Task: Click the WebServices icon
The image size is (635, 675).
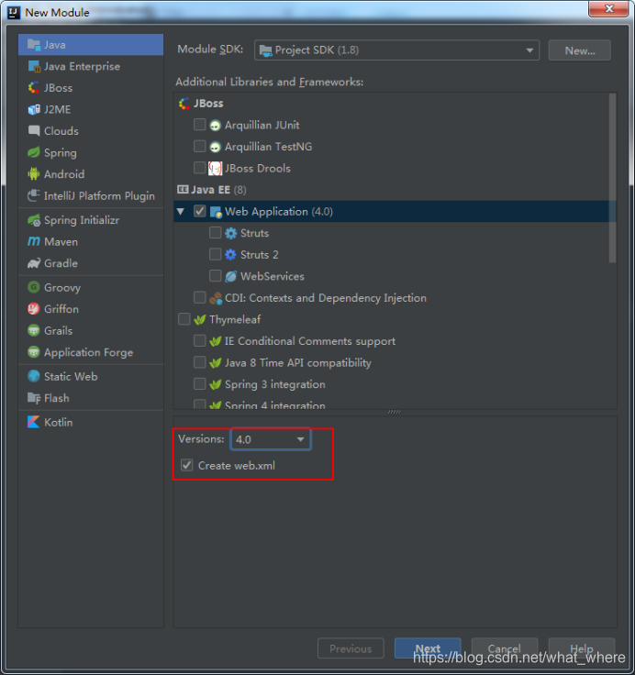Action: tap(231, 276)
